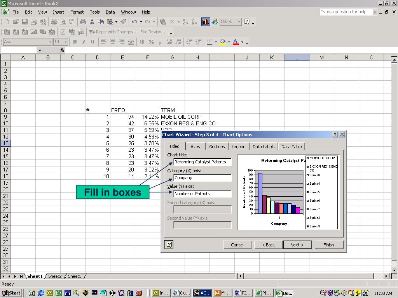Open the Font size dropdown
398x298 pixels.
click(x=66, y=42)
